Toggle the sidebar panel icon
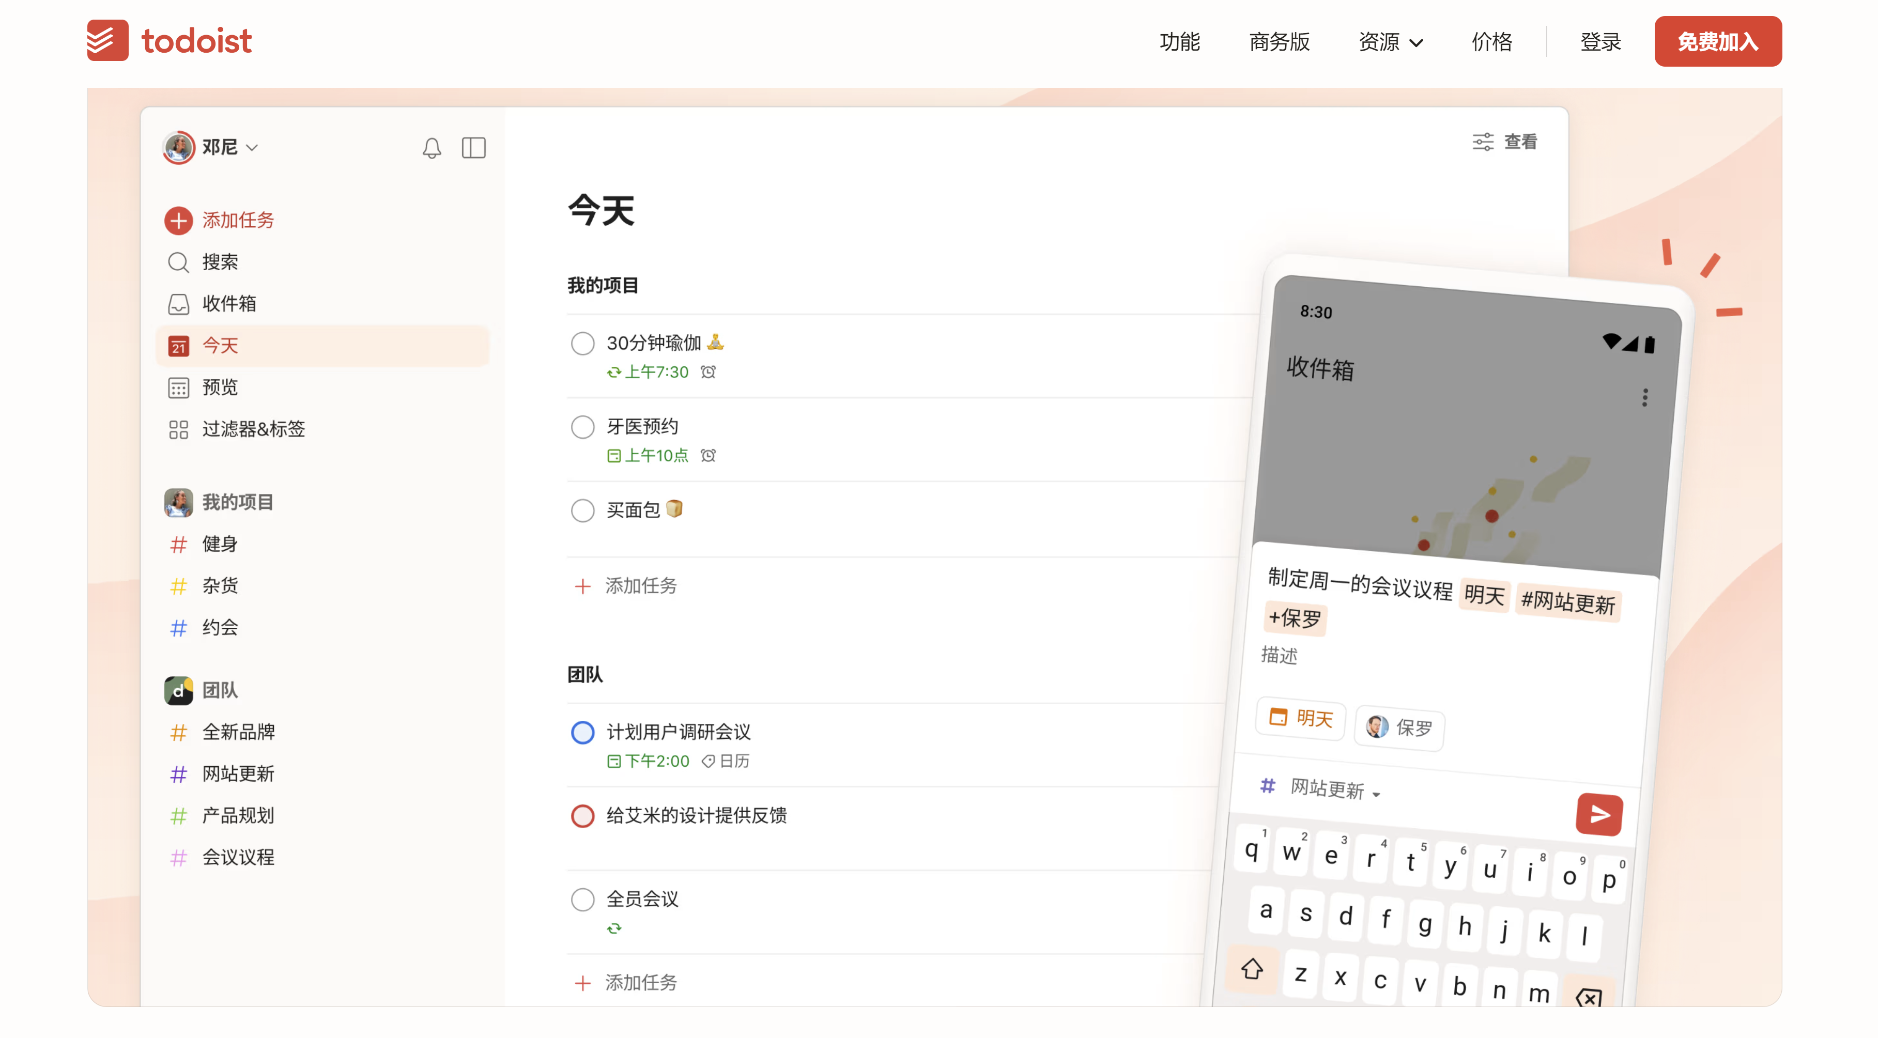 tap(473, 148)
